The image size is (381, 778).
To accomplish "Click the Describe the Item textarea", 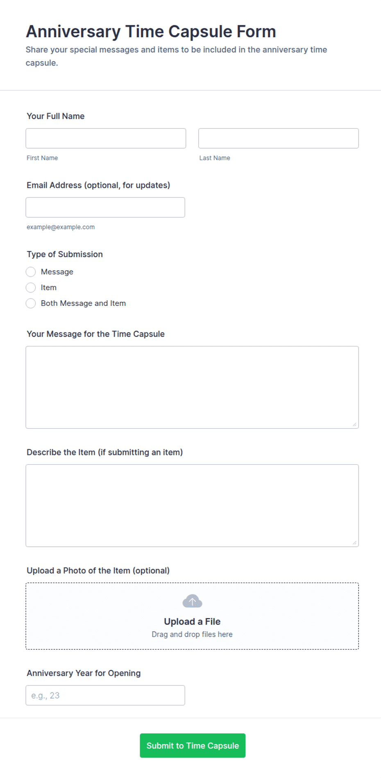I will [x=192, y=506].
